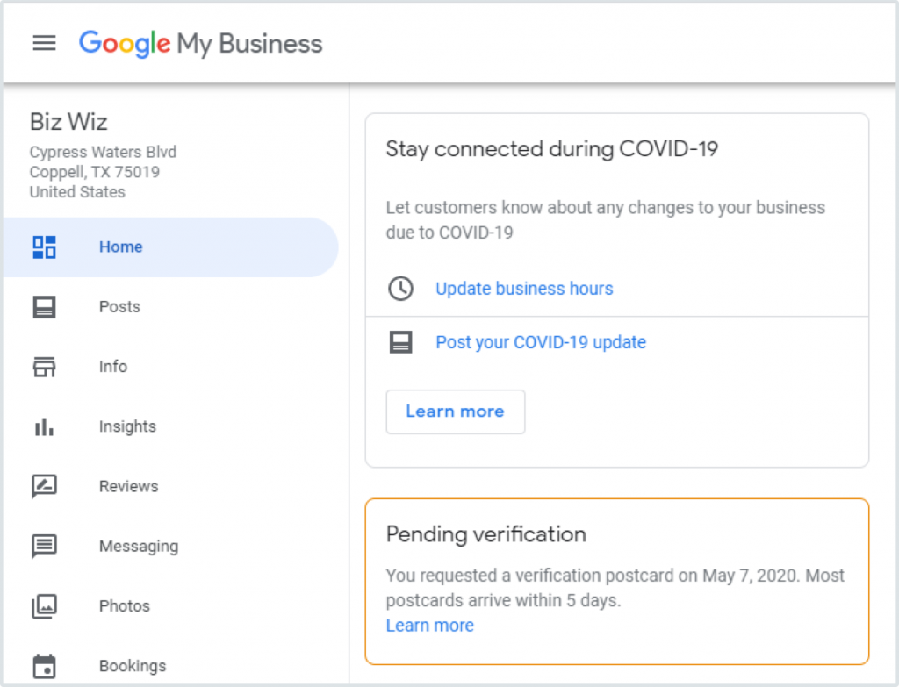Open Messaging via the chat bubble icon
The height and width of the screenshot is (687, 899).
(x=44, y=546)
